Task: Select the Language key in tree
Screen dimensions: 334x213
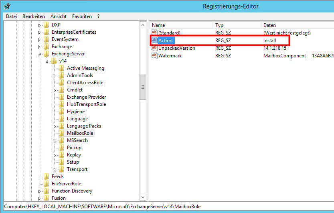Action: 77,119
